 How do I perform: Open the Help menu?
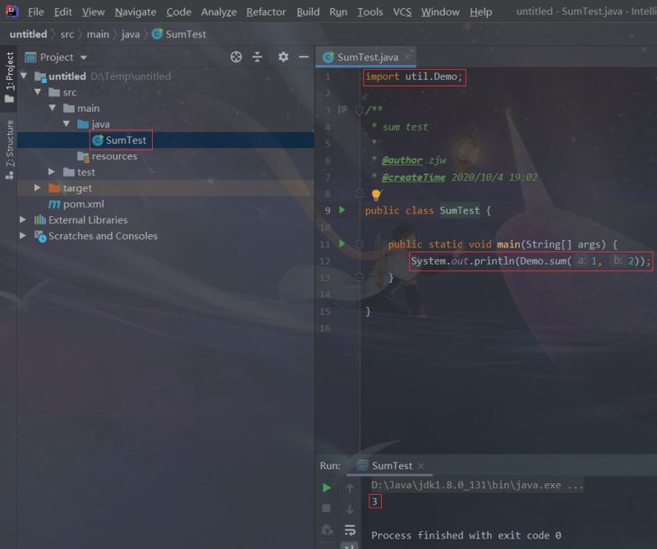(x=480, y=12)
